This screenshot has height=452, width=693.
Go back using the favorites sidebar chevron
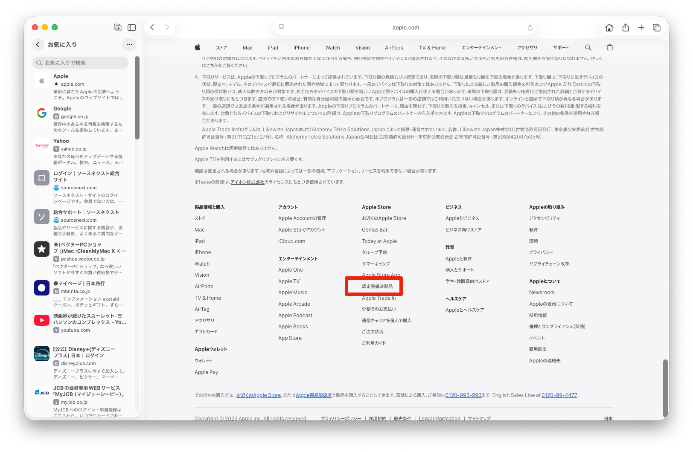38,44
